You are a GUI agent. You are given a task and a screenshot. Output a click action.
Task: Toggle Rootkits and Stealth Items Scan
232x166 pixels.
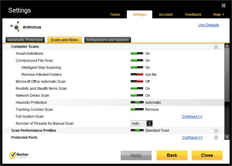[x=137, y=88]
